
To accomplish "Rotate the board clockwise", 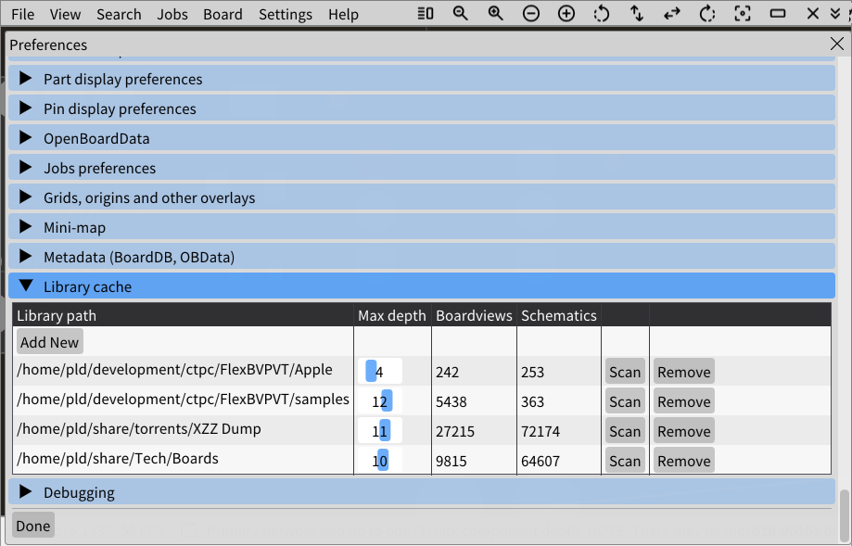I will [x=706, y=14].
